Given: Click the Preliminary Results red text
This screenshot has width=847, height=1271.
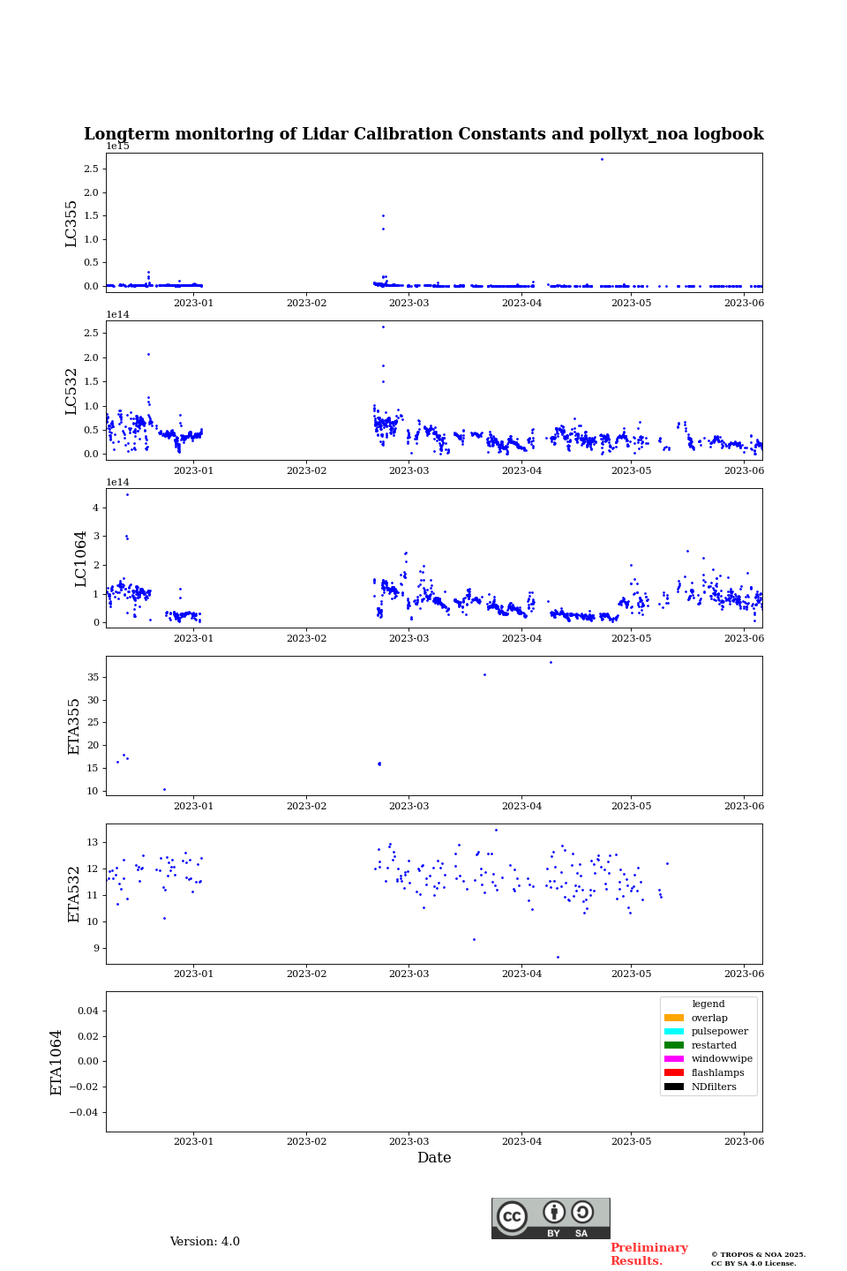Looking at the screenshot, I should (x=648, y=1254).
